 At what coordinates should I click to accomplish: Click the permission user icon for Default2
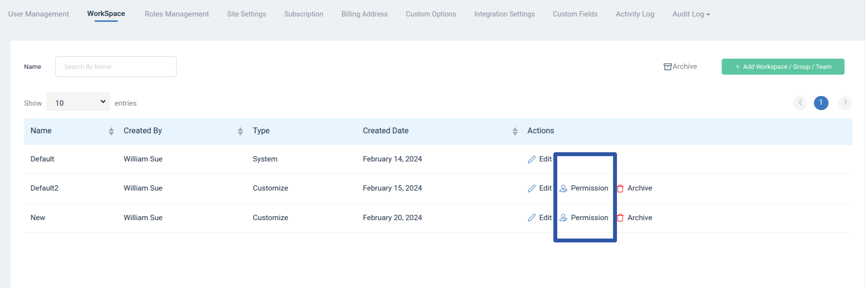coord(563,188)
